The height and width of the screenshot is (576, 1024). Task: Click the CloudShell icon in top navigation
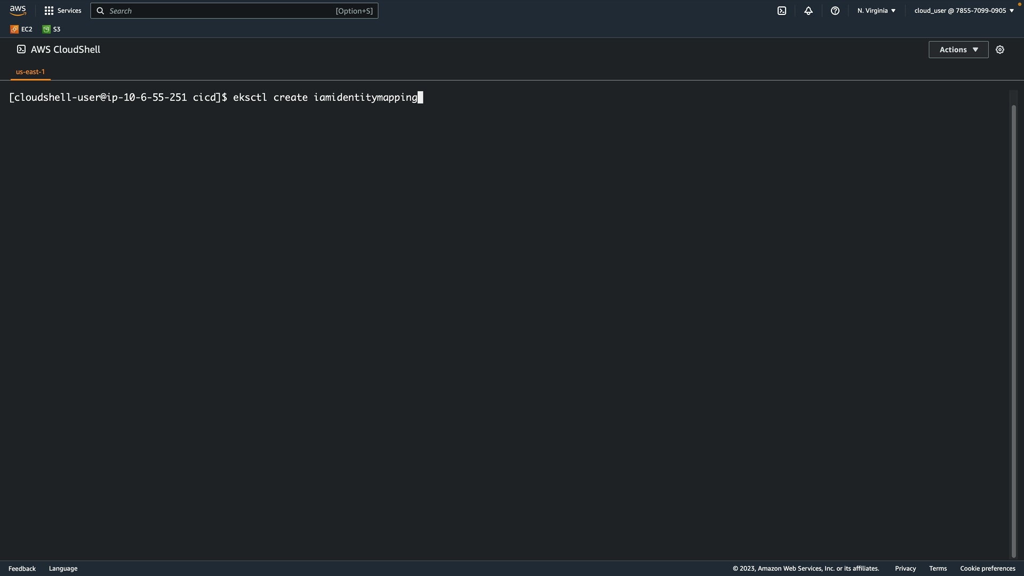click(x=782, y=11)
